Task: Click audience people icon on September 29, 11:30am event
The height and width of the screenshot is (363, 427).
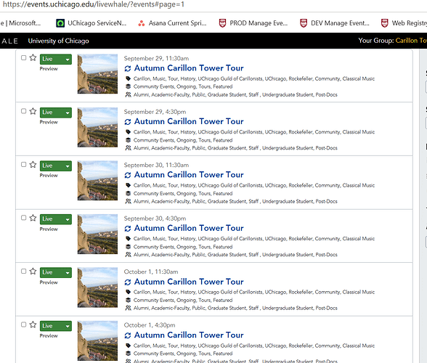Action: [128, 94]
